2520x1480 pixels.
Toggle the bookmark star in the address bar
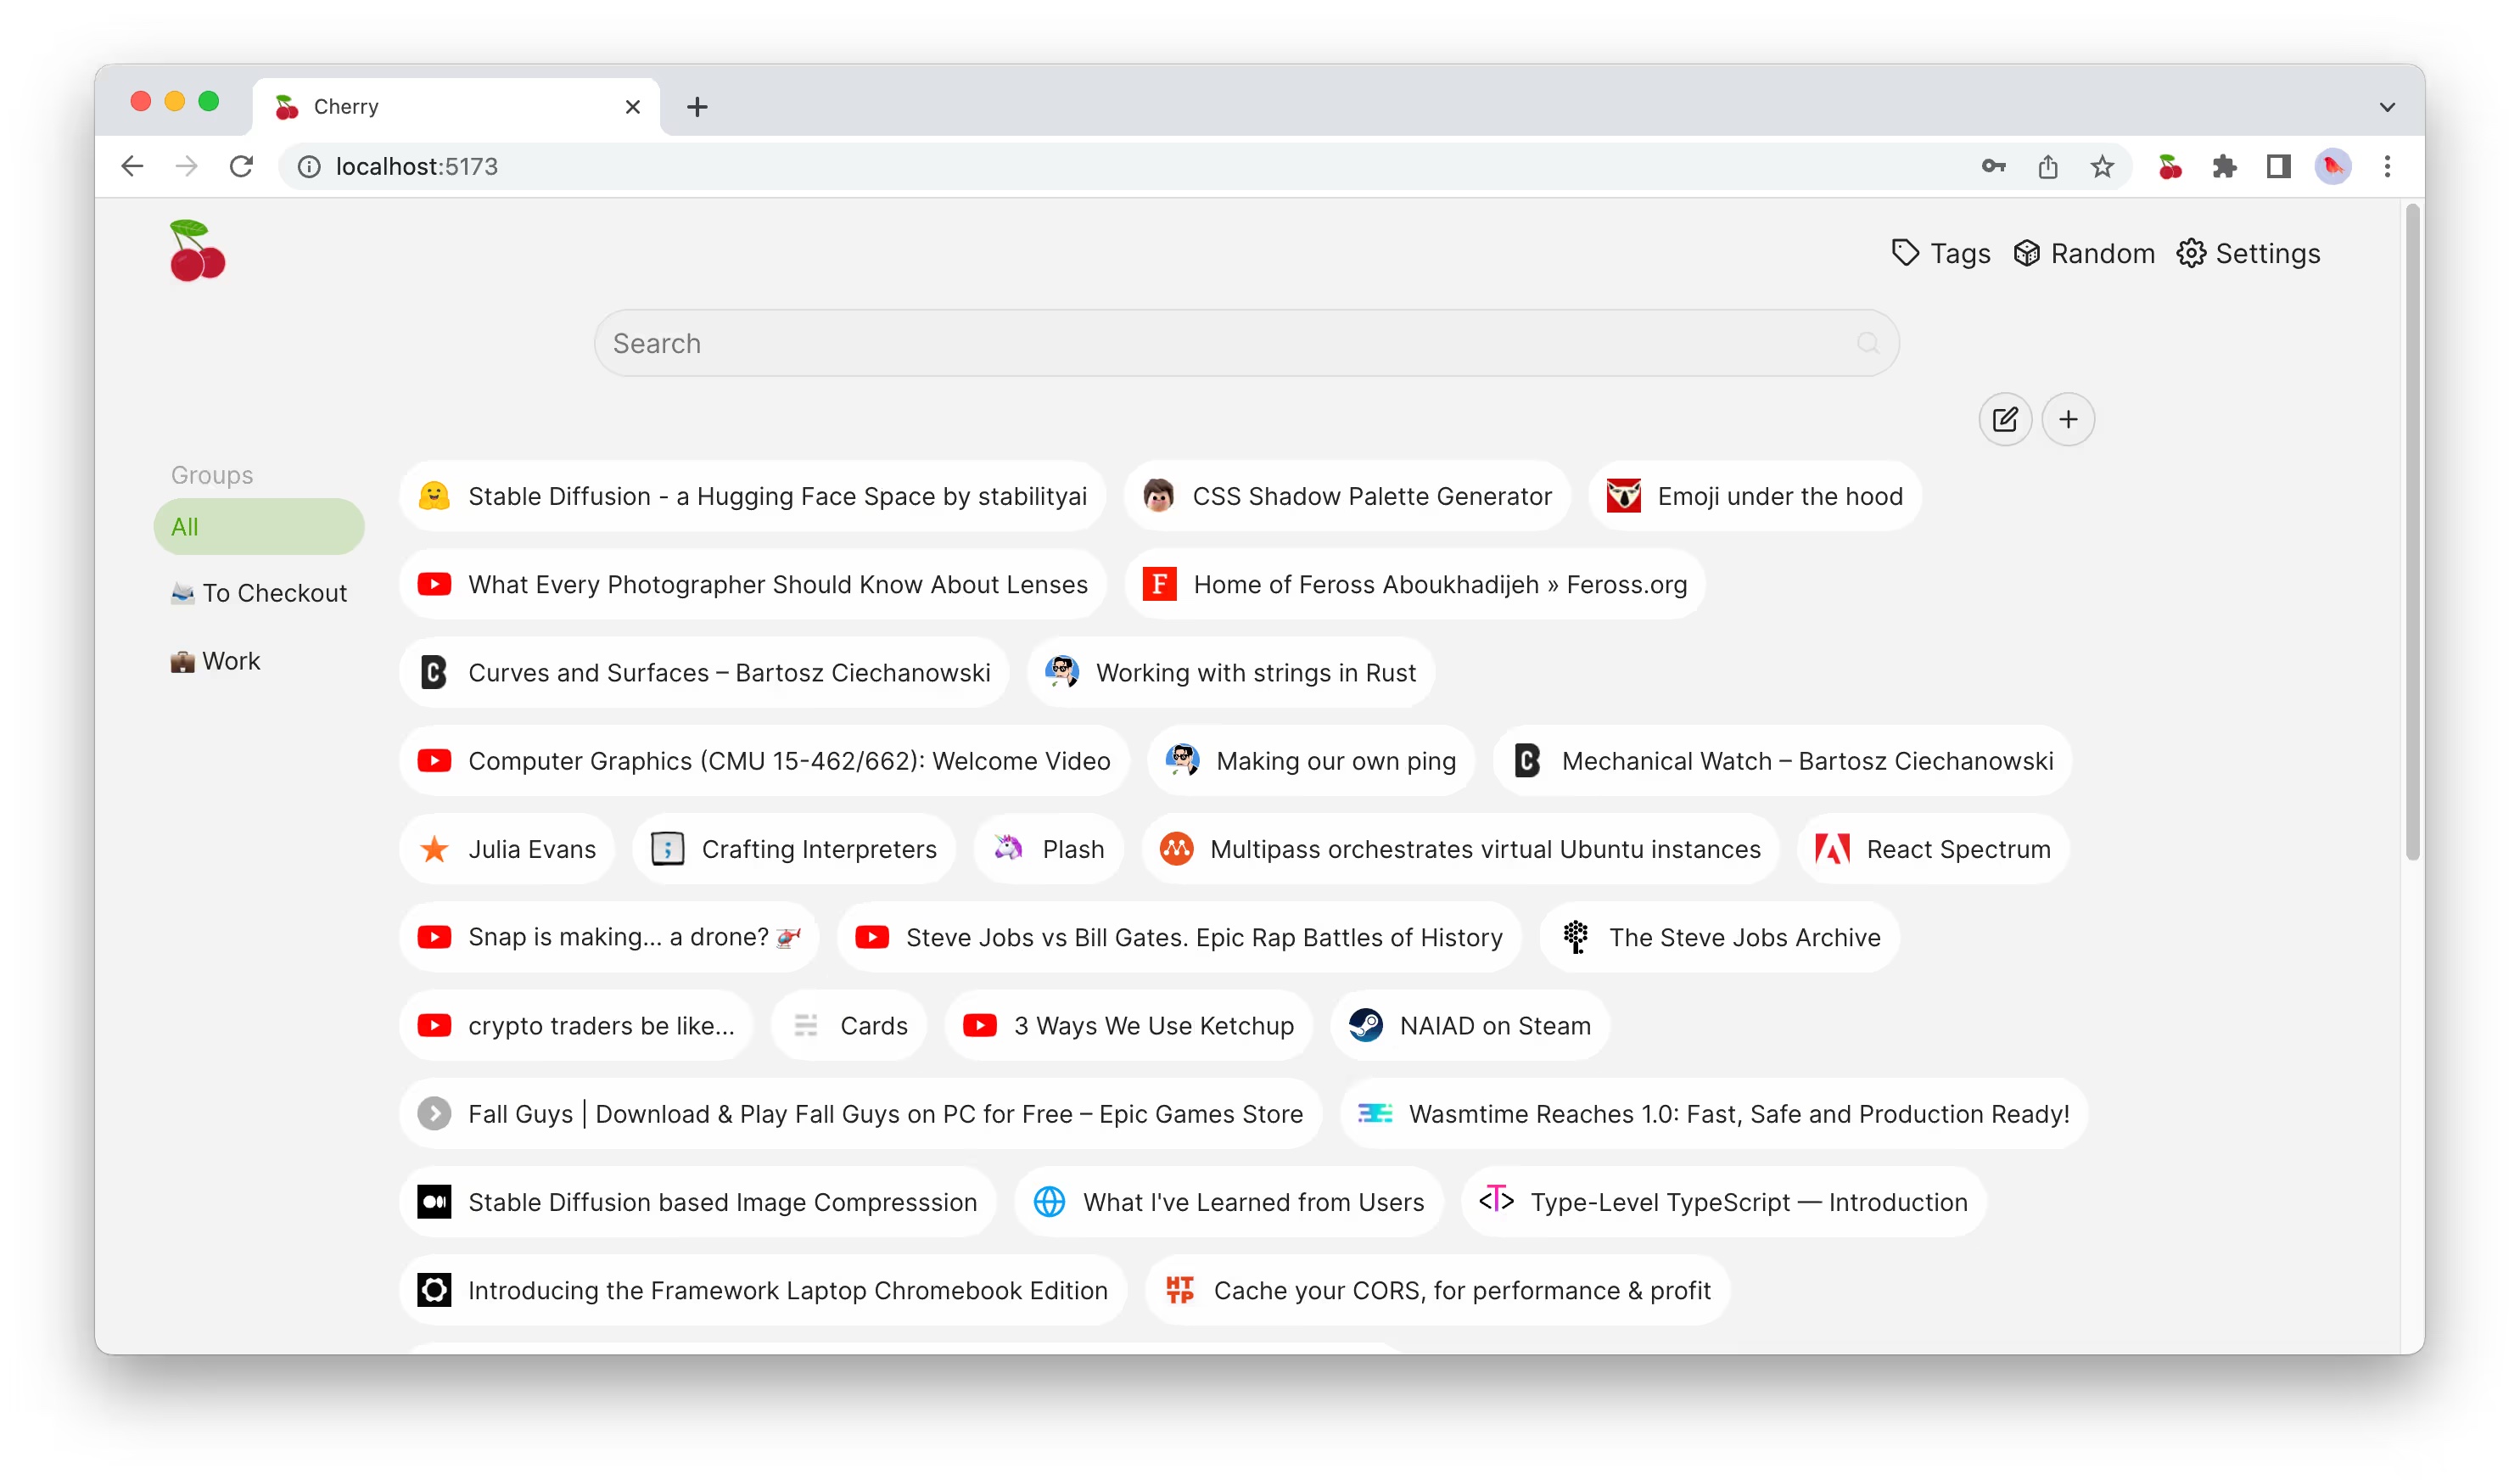tap(2101, 166)
